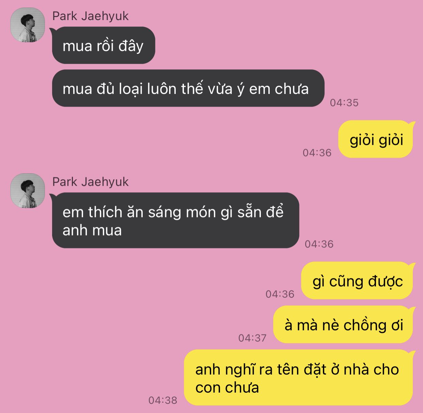Click the timestamp left of 'giỏi giỏi'
Screen dimensions: 423x413
click(317, 152)
